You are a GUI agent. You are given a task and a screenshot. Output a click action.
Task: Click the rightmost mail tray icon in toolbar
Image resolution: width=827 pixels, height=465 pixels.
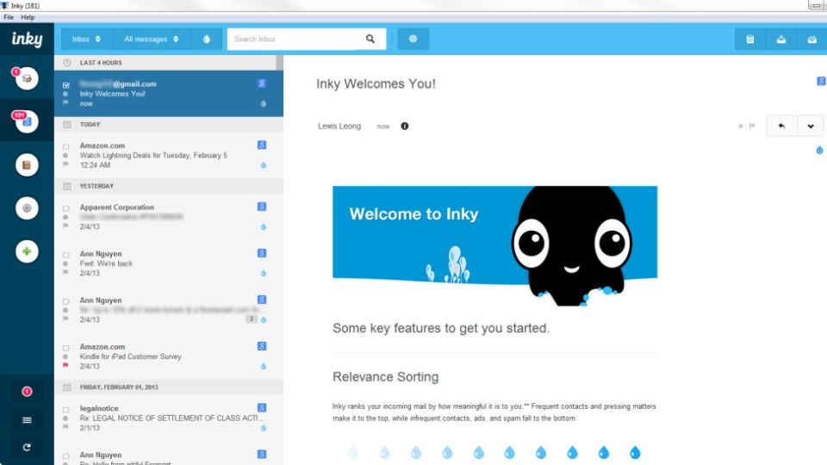pos(812,40)
